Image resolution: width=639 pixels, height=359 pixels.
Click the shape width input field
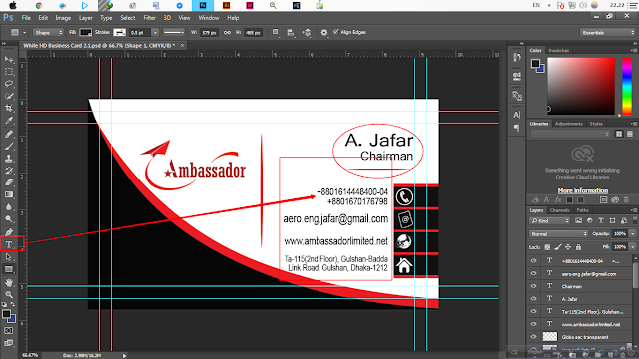(x=209, y=33)
